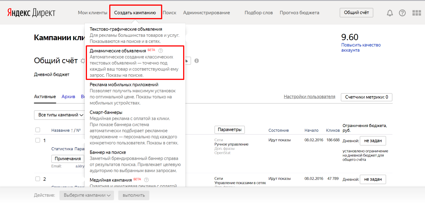
Task: Open help hint beside Динамические объявления
Action: (161, 51)
